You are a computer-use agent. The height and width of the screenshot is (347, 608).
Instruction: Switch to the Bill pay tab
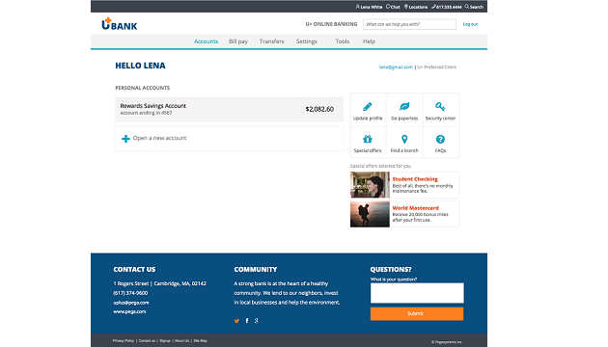pyautogui.click(x=238, y=41)
